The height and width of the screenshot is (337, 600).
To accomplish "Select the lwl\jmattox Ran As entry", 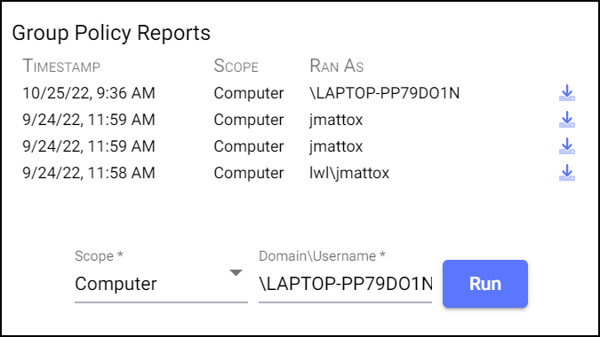I will pos(349,173).
